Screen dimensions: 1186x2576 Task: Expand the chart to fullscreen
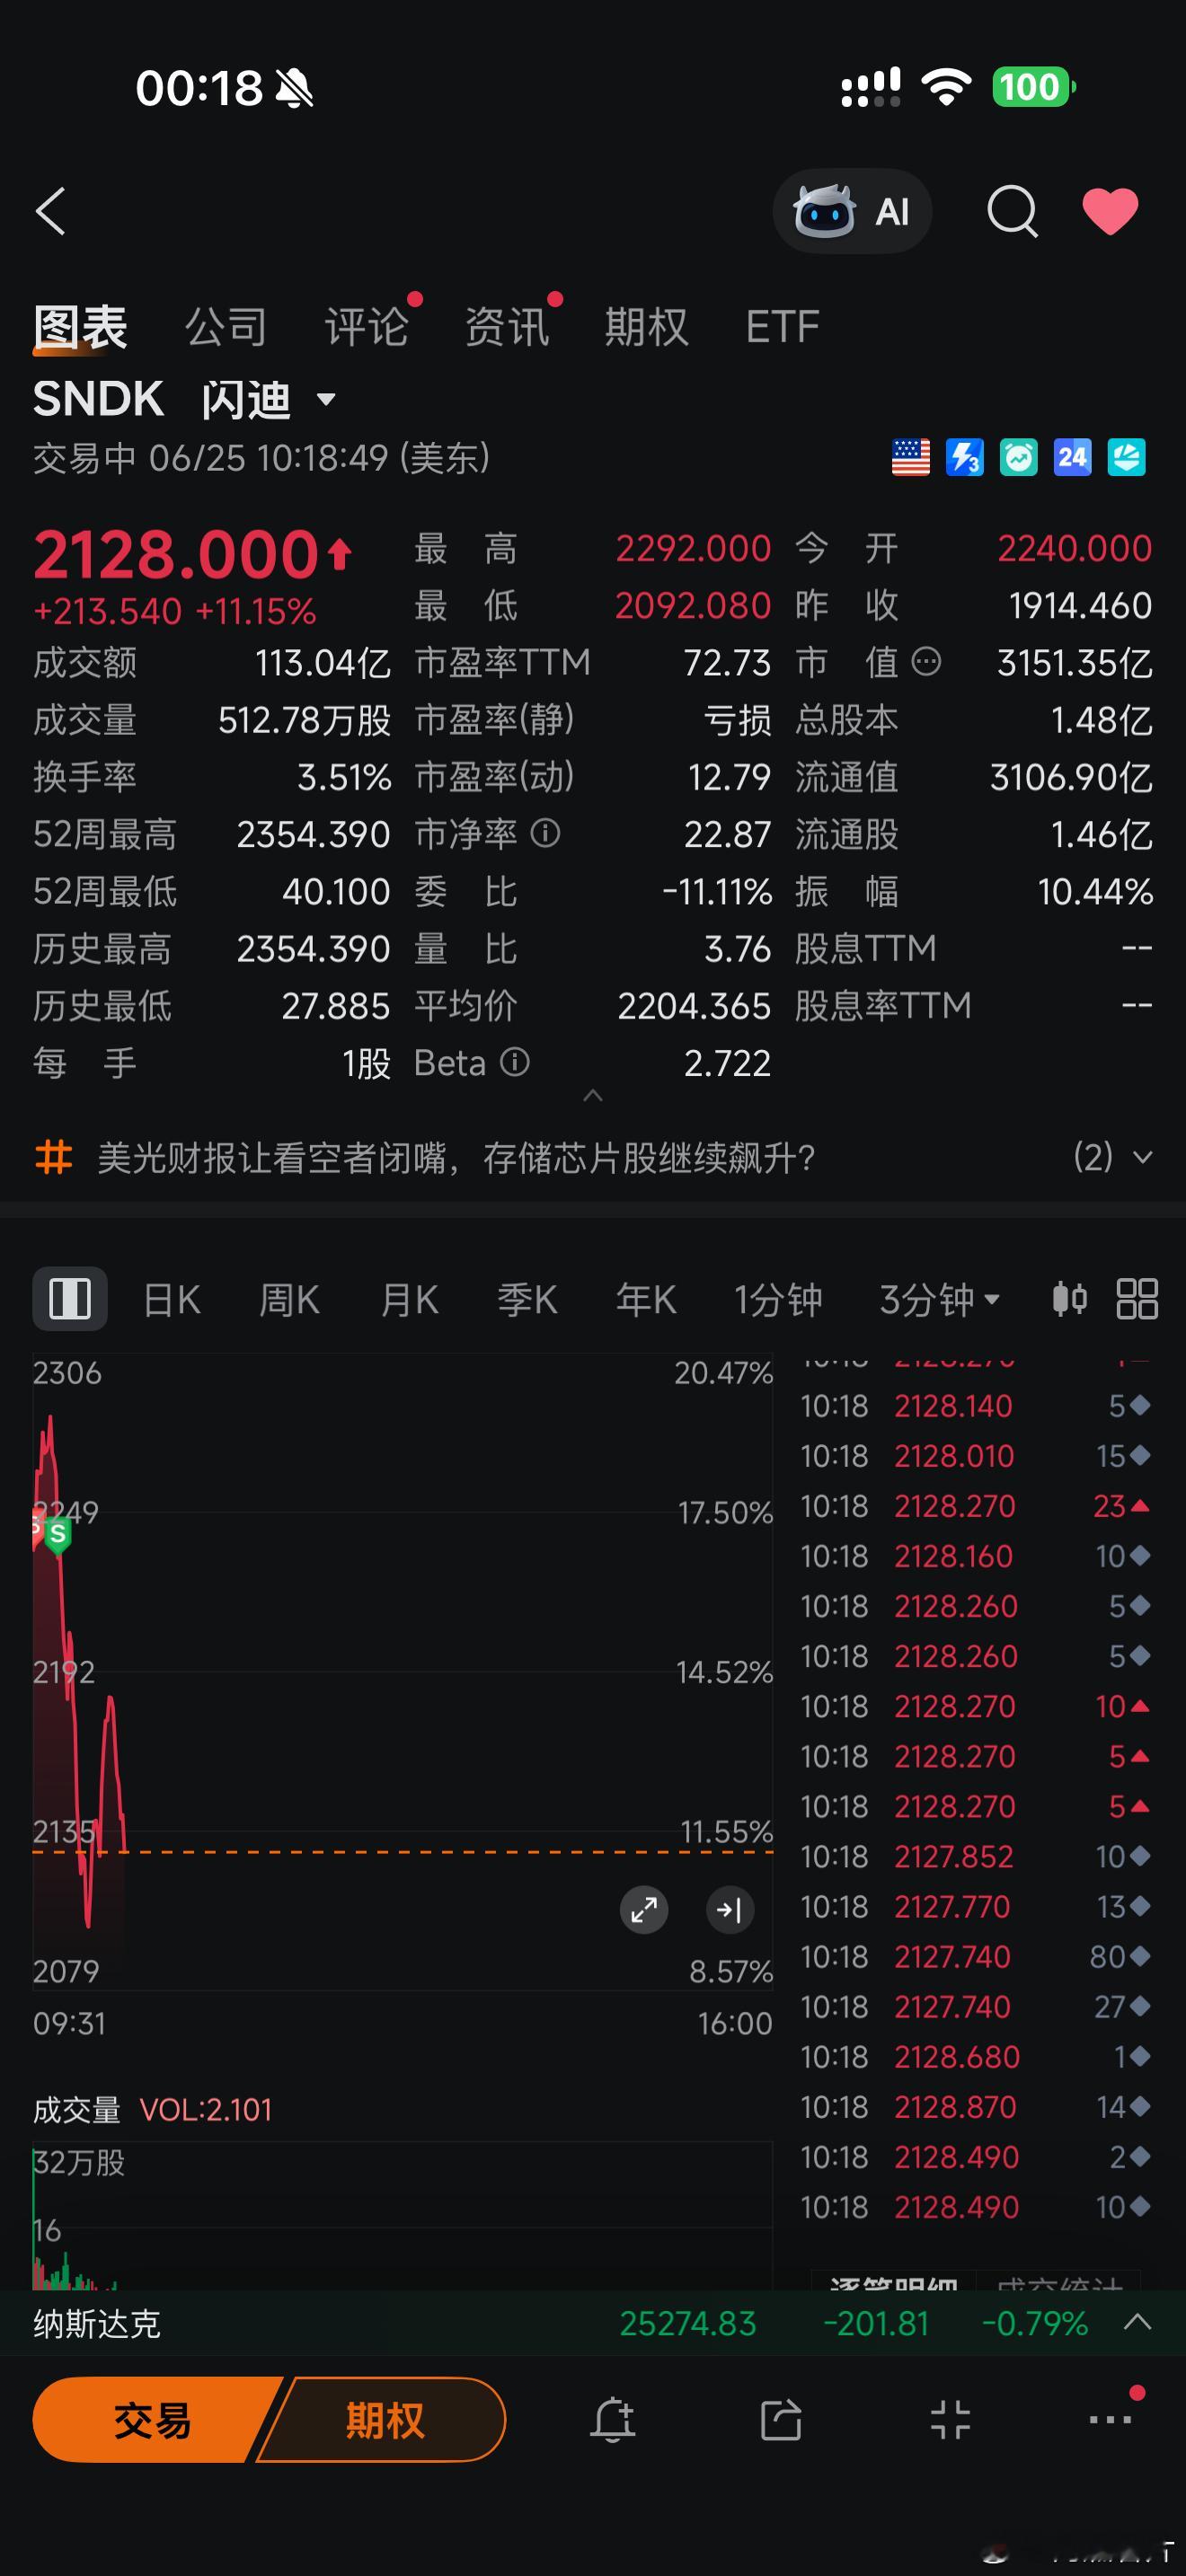point(644,1910)
